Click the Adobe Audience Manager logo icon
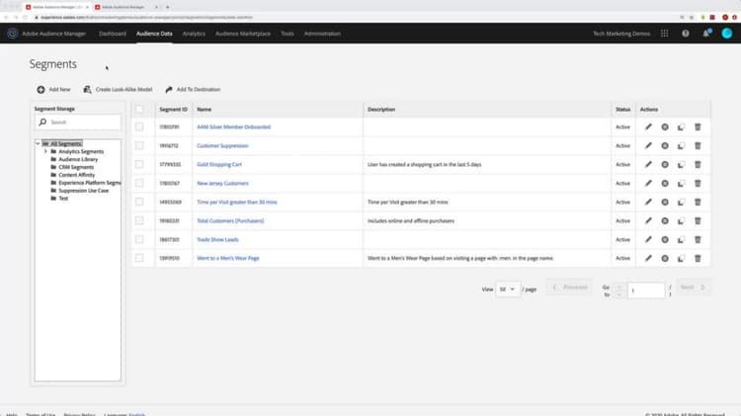The image size is (741, 416). pyautogui.click(x=13, y=33)
